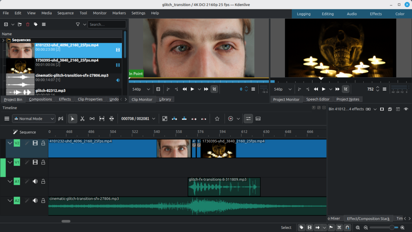
Task: Click the timeline zoom-in magnifier icon
Action: [402, 228]
